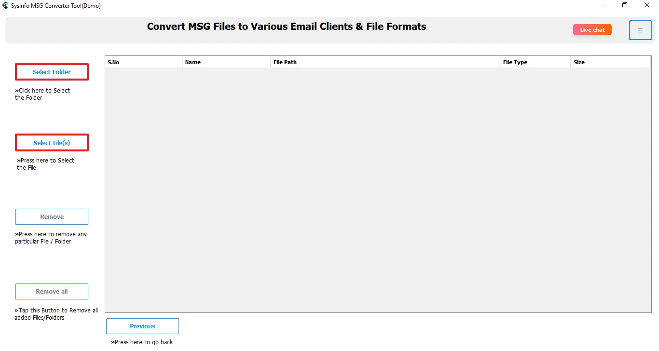This screenshot has height=351, width=659.
Task: Click the window title bar text
Action: click(56, 5)
